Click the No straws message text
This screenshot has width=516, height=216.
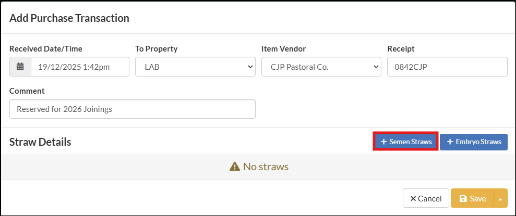[x=266, y=167]
